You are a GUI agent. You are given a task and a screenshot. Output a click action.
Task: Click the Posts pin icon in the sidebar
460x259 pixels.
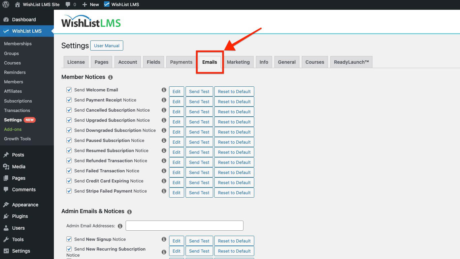6,154
